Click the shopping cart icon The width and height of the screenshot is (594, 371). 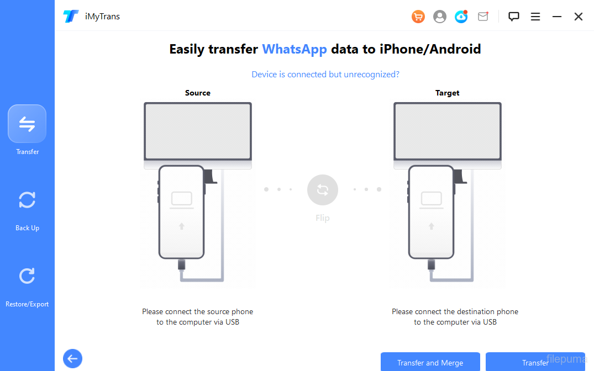tap(418, 17)
